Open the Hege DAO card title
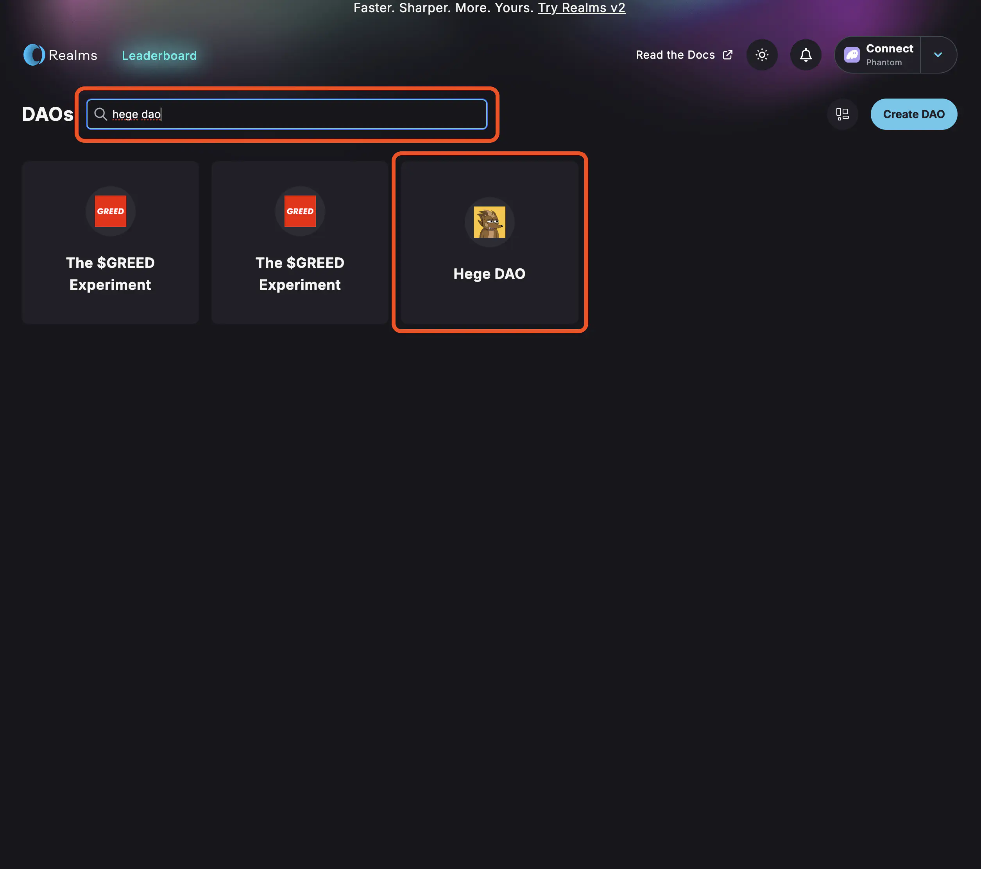The width and height of the screenshot is (981, 869). click(x=489, y=274)
